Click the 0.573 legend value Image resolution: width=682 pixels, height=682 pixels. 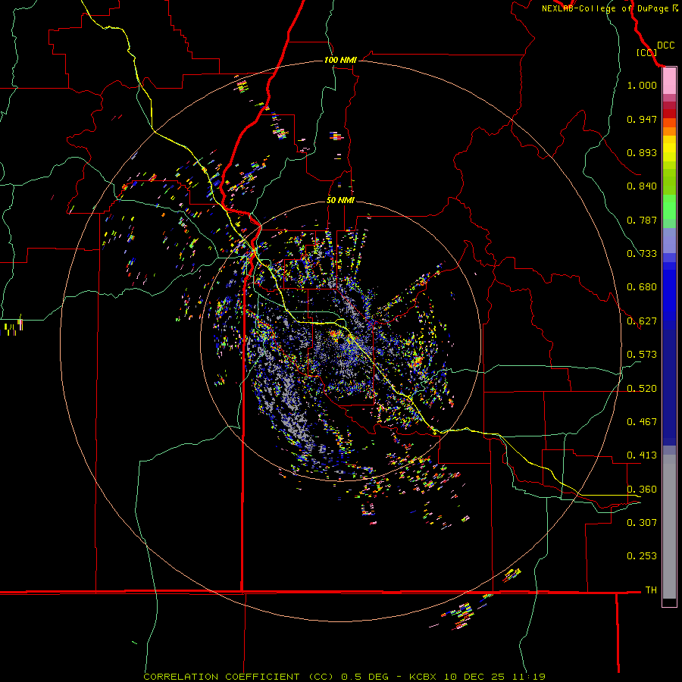[x=642, y=355]
